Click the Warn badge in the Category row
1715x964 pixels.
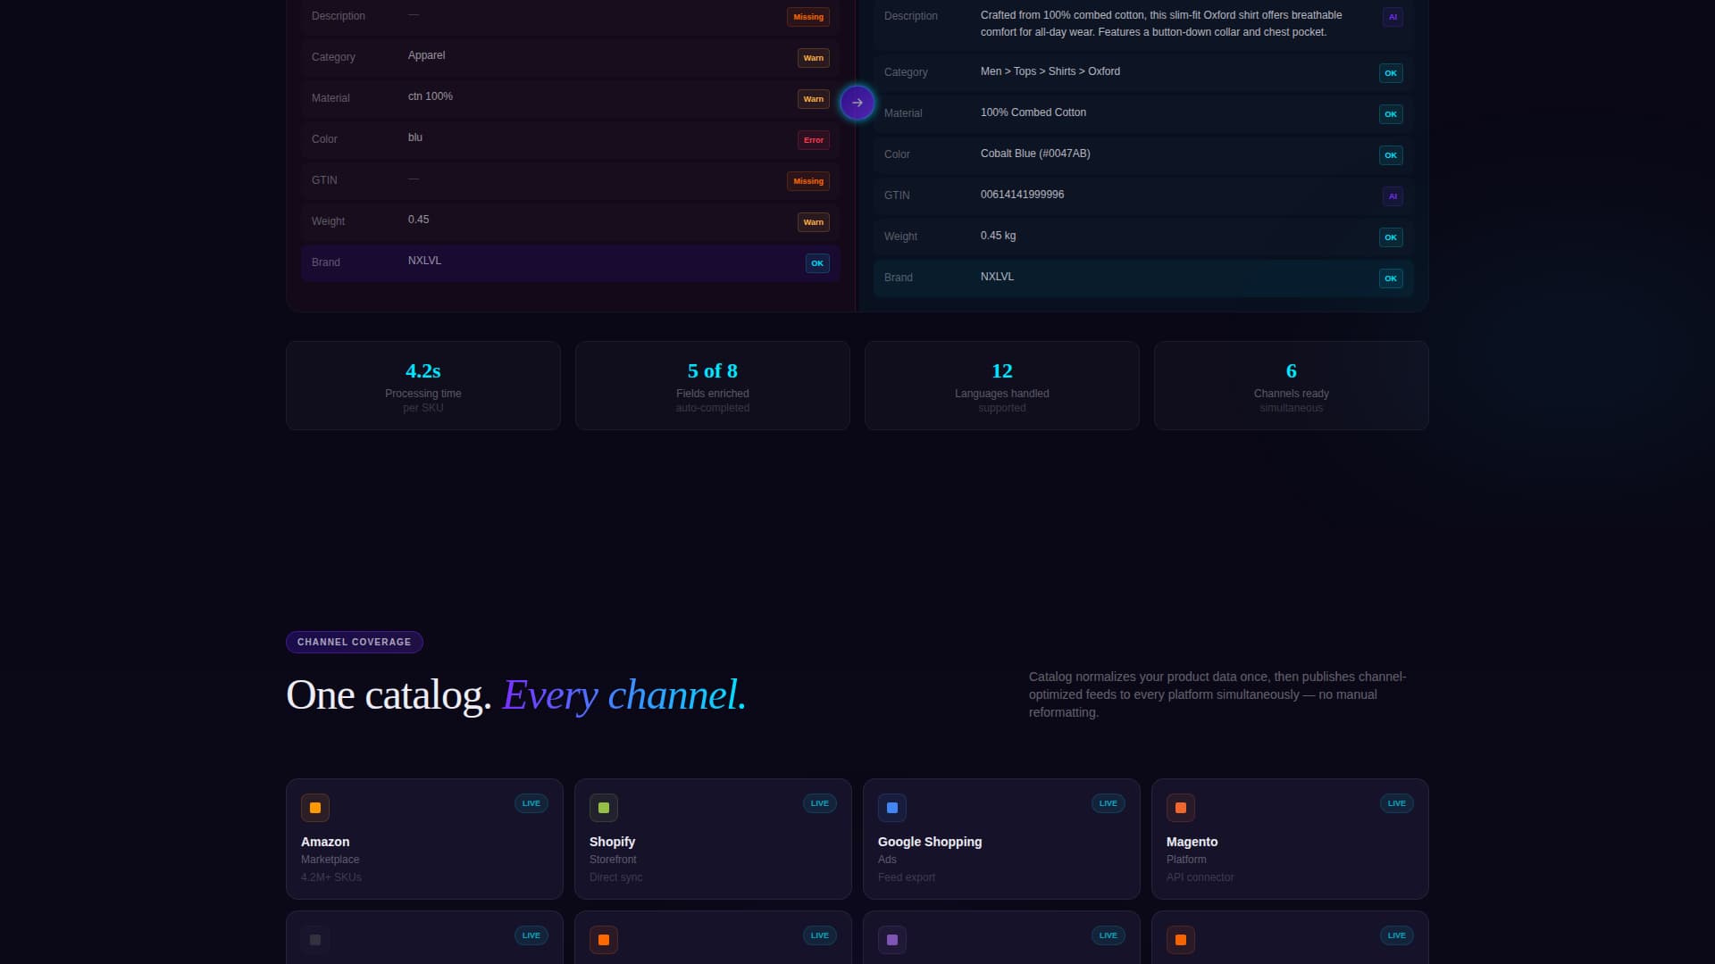(x=814, y=58)
